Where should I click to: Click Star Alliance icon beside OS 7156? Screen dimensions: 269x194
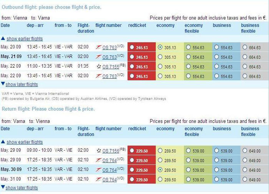point(99,151)
